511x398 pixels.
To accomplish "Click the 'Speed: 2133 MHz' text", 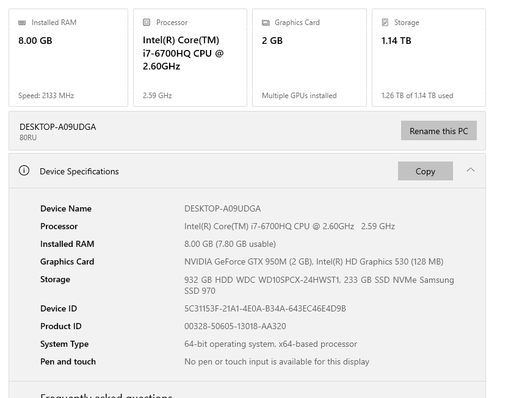I will pyautogui.click(x=46, y=96).
